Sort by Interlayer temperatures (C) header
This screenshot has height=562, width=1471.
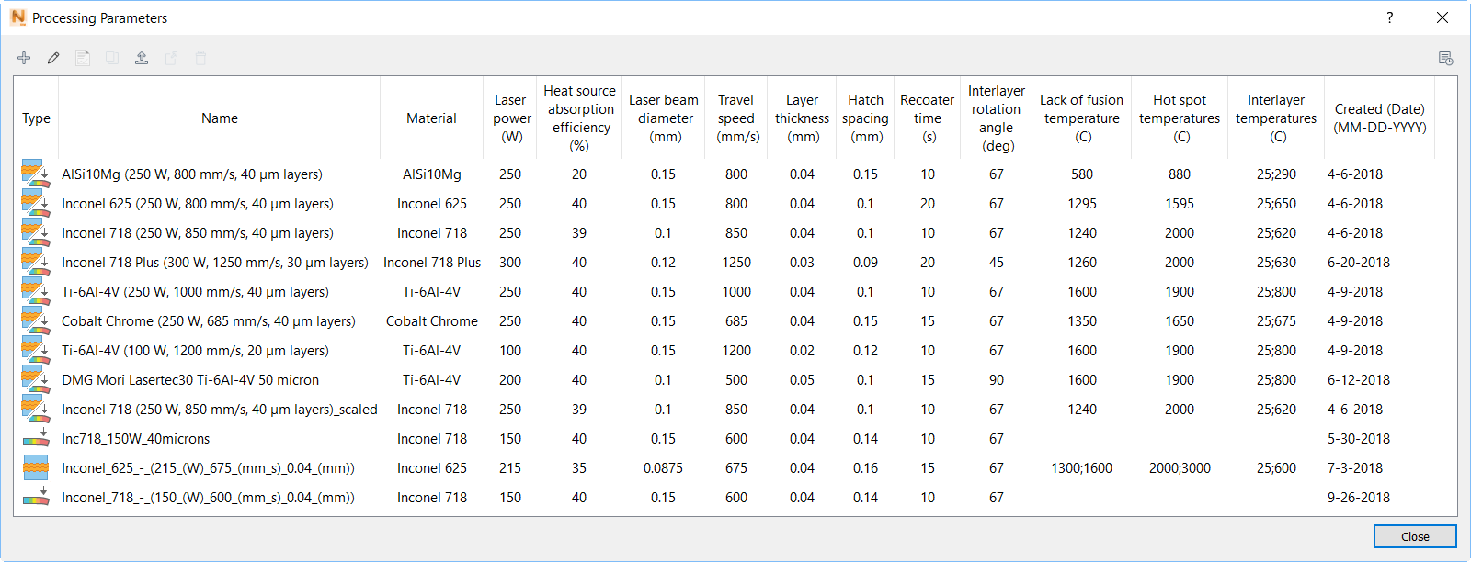(1276, 118)
